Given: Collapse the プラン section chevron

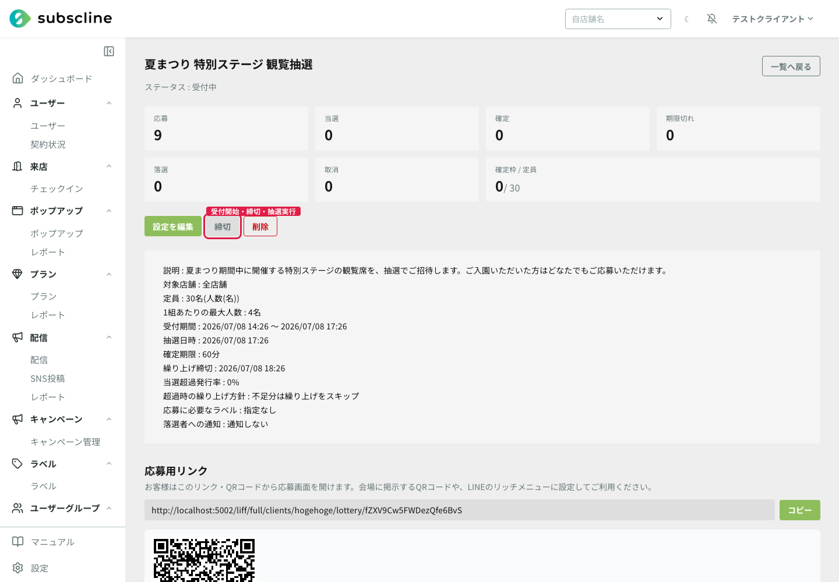Looking at the screenshot, I should point(109,274).
